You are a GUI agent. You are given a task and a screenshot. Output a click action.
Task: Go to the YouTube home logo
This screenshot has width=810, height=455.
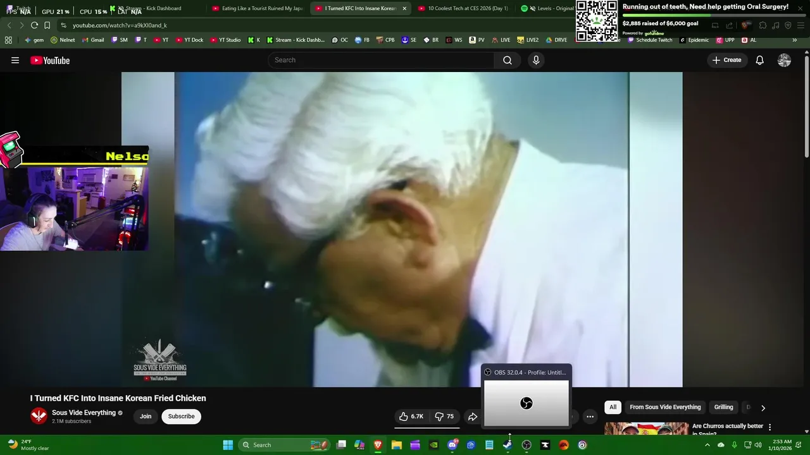tap(50, 60)
